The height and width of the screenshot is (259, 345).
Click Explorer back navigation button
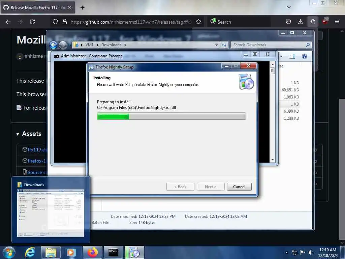coord(53,45)
